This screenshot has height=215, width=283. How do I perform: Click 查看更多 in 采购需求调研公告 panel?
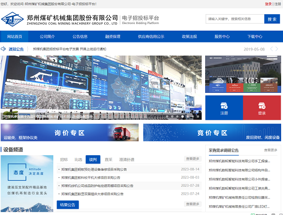pos(271,150)
